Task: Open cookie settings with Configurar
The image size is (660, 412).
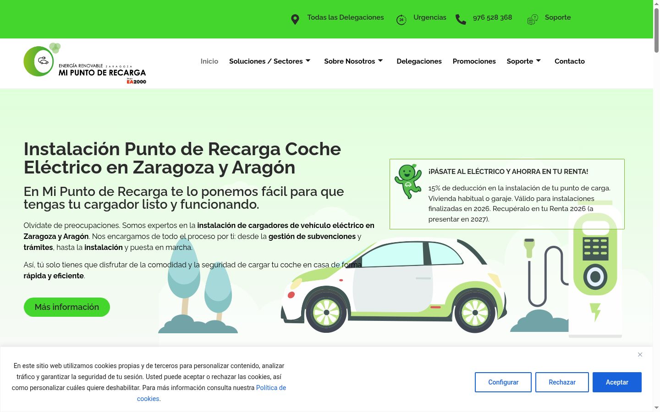Action: click(503, 382)
